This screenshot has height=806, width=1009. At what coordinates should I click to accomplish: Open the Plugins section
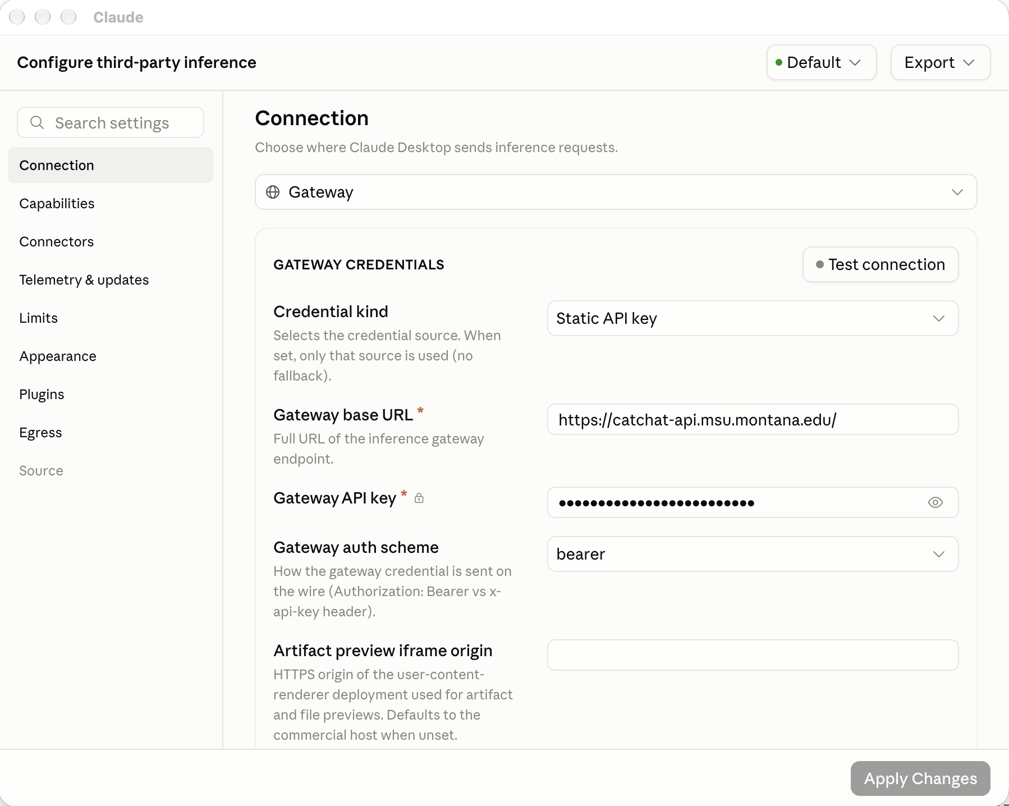(111, 394)
